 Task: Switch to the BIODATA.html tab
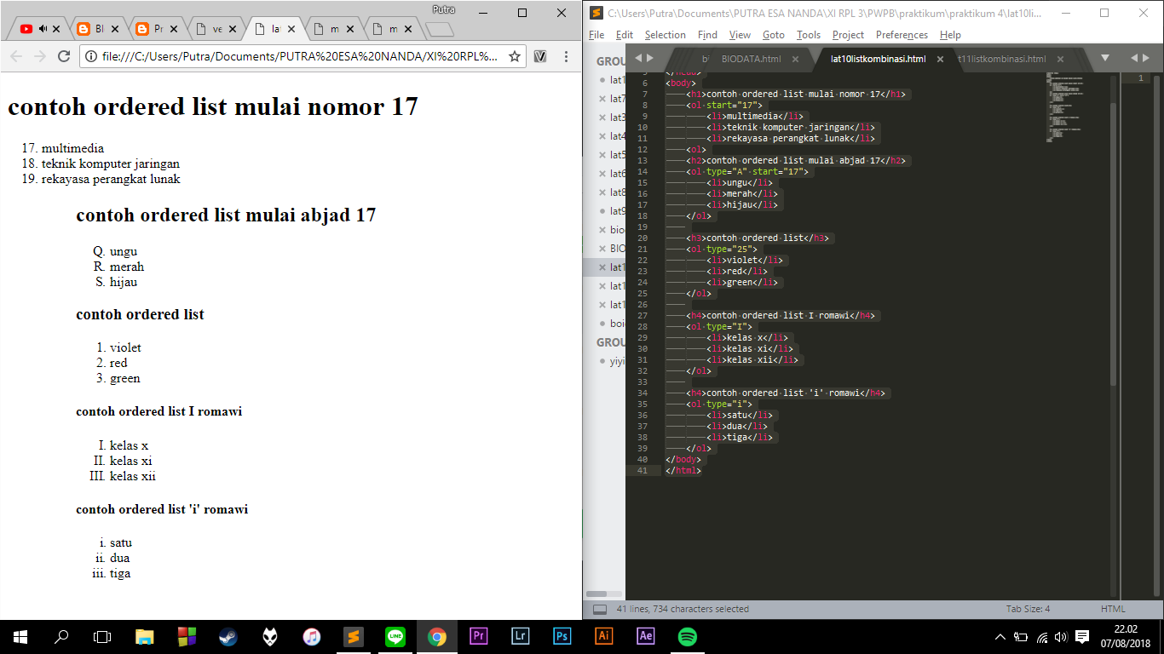pos(751,59)
